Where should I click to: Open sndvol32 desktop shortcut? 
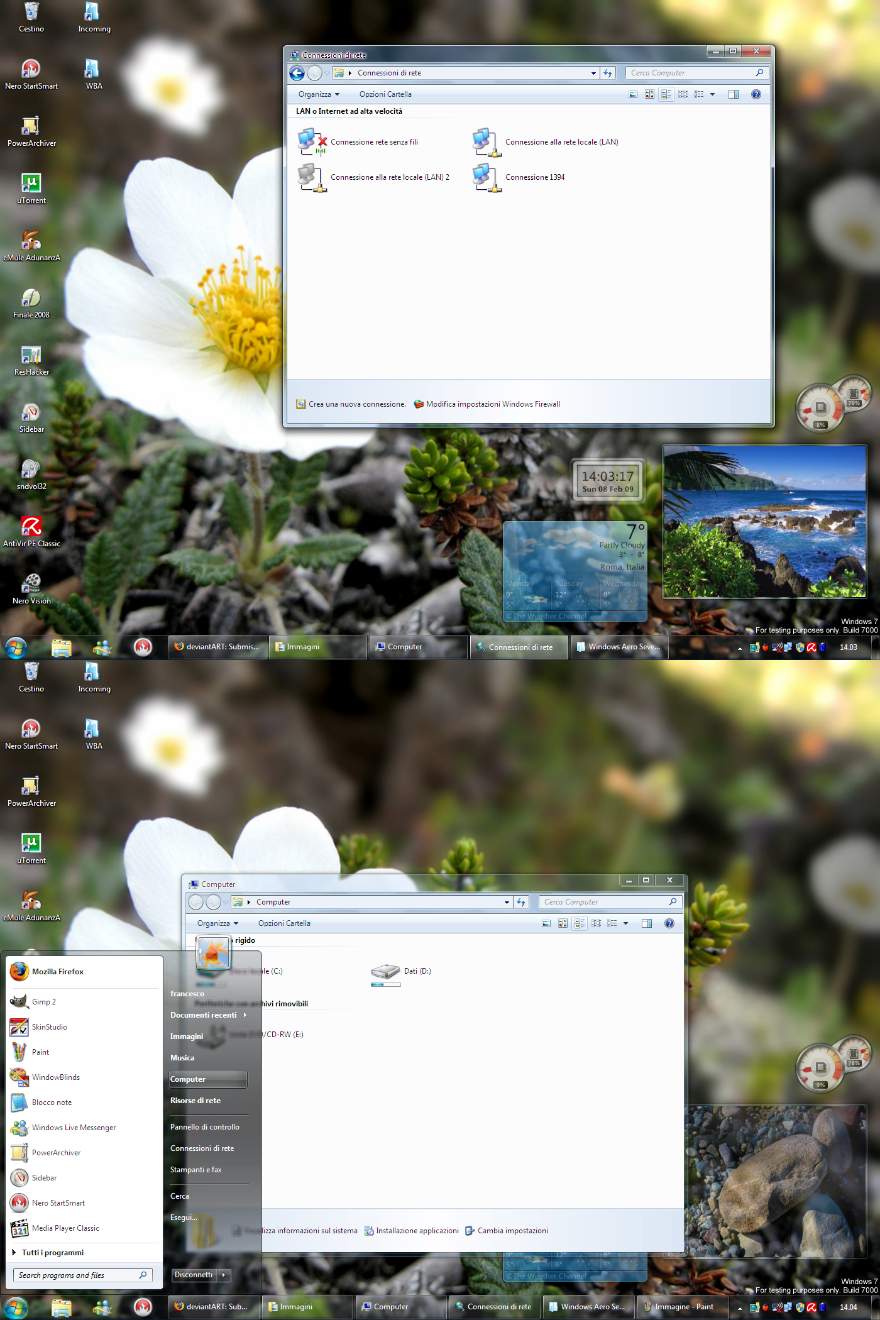(31, 475)
